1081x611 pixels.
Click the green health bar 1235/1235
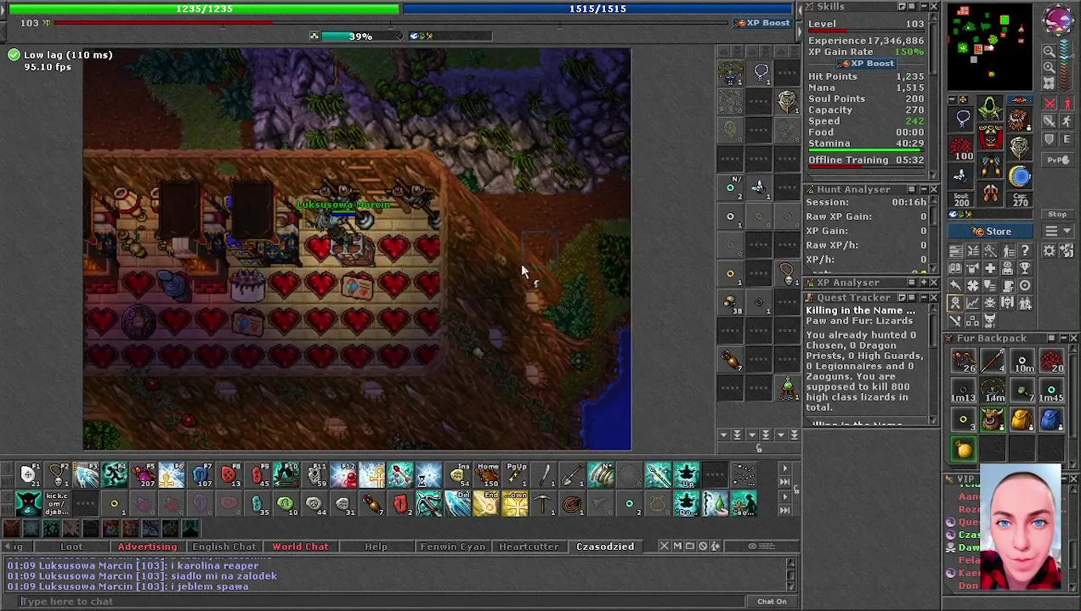pos(204,8)
